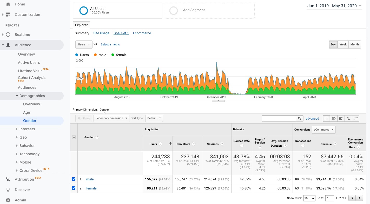Open the Sort Type dropdown

tap(154, 118)
